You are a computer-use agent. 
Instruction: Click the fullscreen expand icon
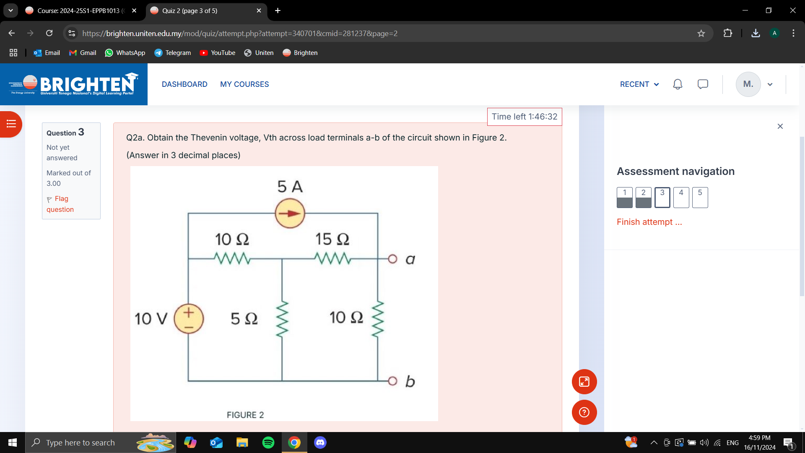click(x=584, y=382)
